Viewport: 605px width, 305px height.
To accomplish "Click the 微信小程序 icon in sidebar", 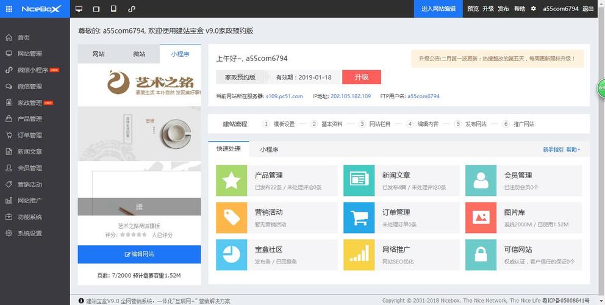I will tap(9, 70).
